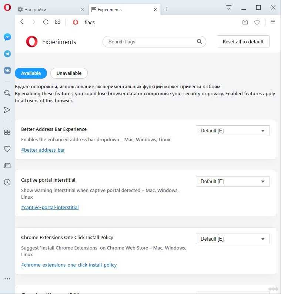Screen dimensions: 281x294
Task: Open sidebar search magnifier
Action: 7,93
